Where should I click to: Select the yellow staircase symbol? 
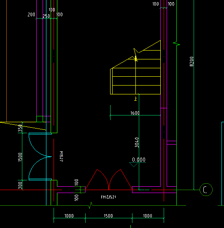[x=135, y=67]
